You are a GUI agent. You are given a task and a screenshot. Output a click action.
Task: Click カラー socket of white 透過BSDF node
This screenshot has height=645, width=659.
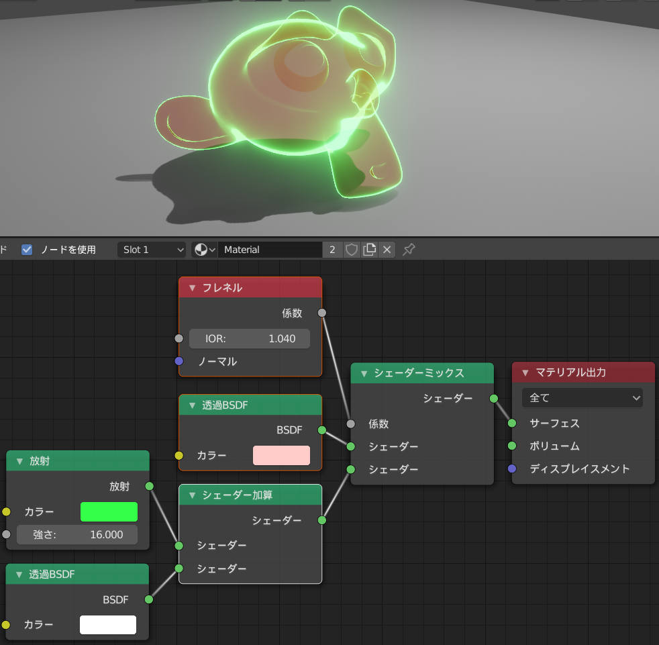pos(6,625)
